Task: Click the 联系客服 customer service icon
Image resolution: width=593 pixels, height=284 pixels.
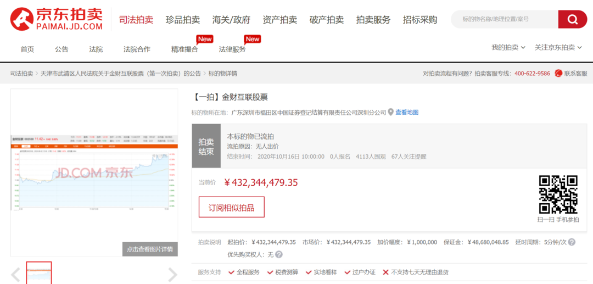Action: click(558, 74)
